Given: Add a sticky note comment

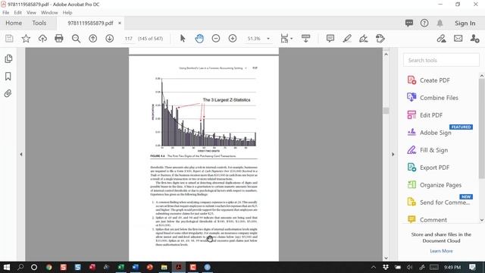Looking at the screenshot, I should [x=330, y=39].
